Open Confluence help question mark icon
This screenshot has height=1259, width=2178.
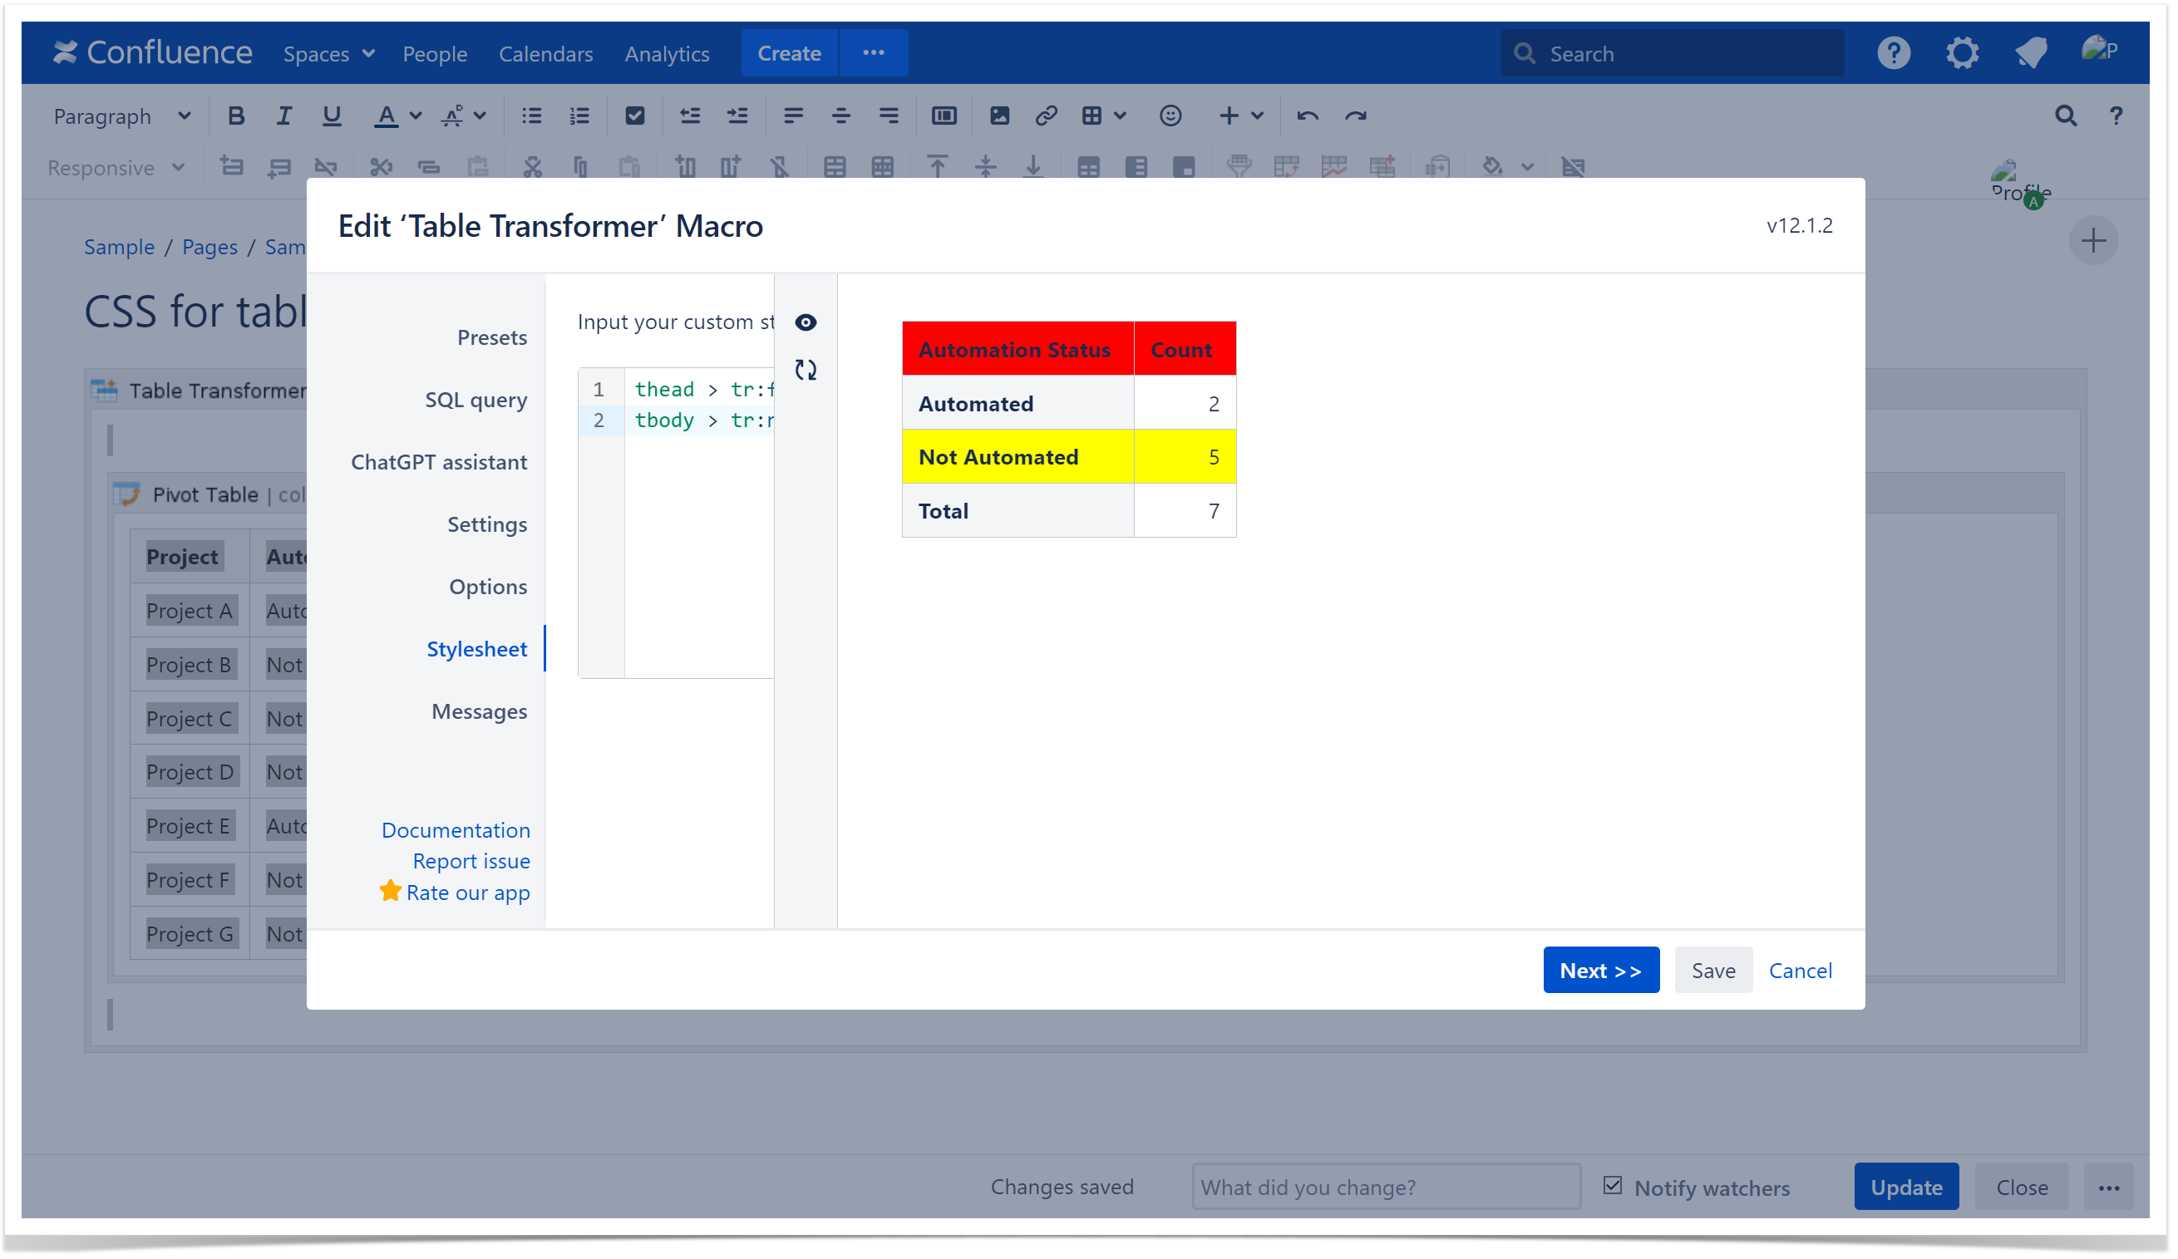pos(1893,53)
